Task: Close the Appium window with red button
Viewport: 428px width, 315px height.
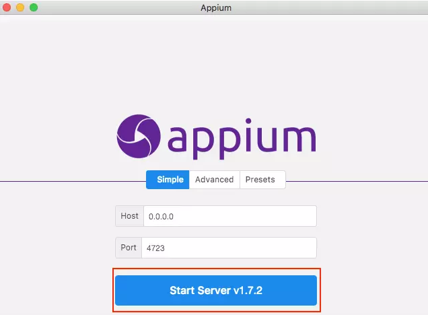Action: pyautogui.click(x=7, y=7)
